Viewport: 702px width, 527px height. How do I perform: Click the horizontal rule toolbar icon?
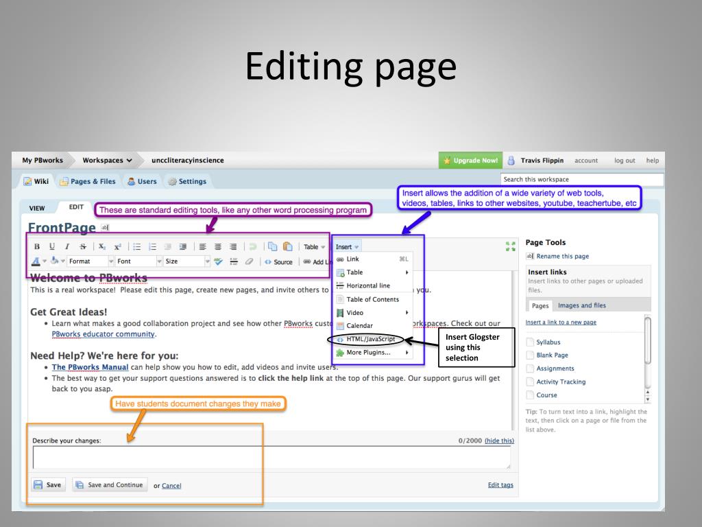[x=234, y=261]
